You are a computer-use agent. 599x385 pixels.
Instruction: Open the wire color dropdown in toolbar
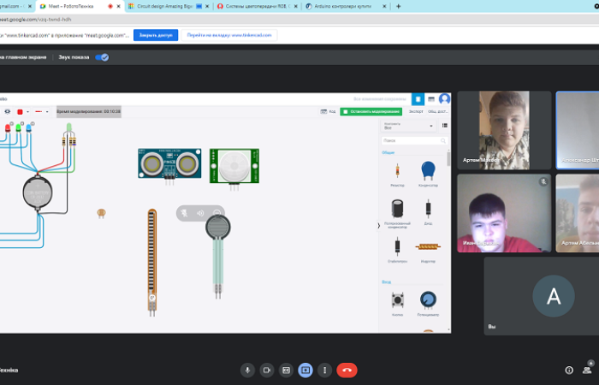click(x=42, y=111)
